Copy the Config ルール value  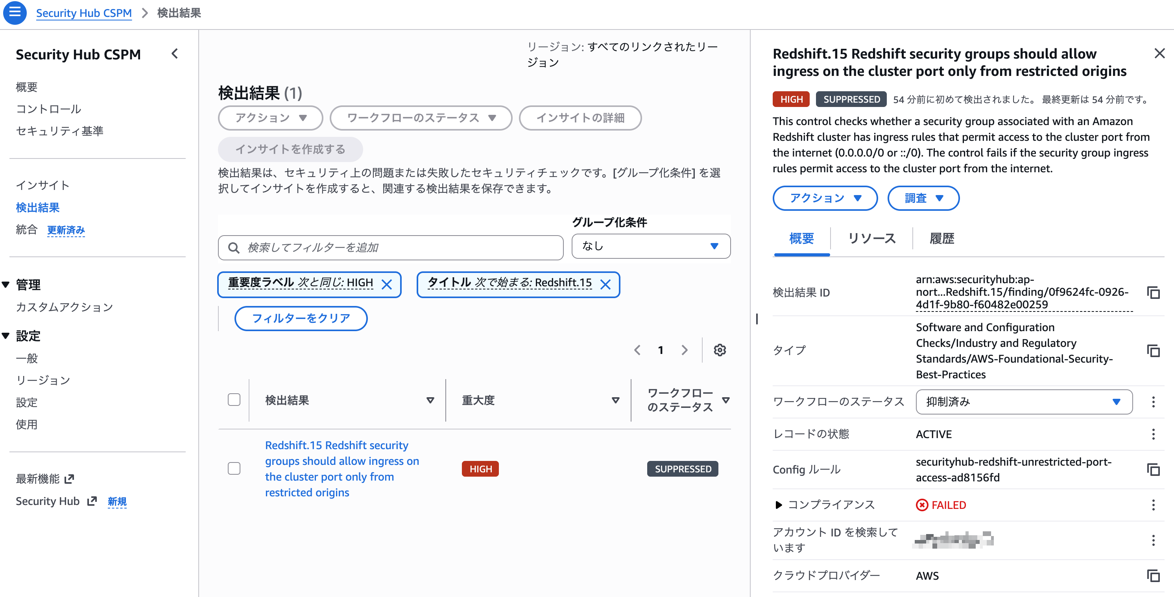click(x=1153, y=470)
